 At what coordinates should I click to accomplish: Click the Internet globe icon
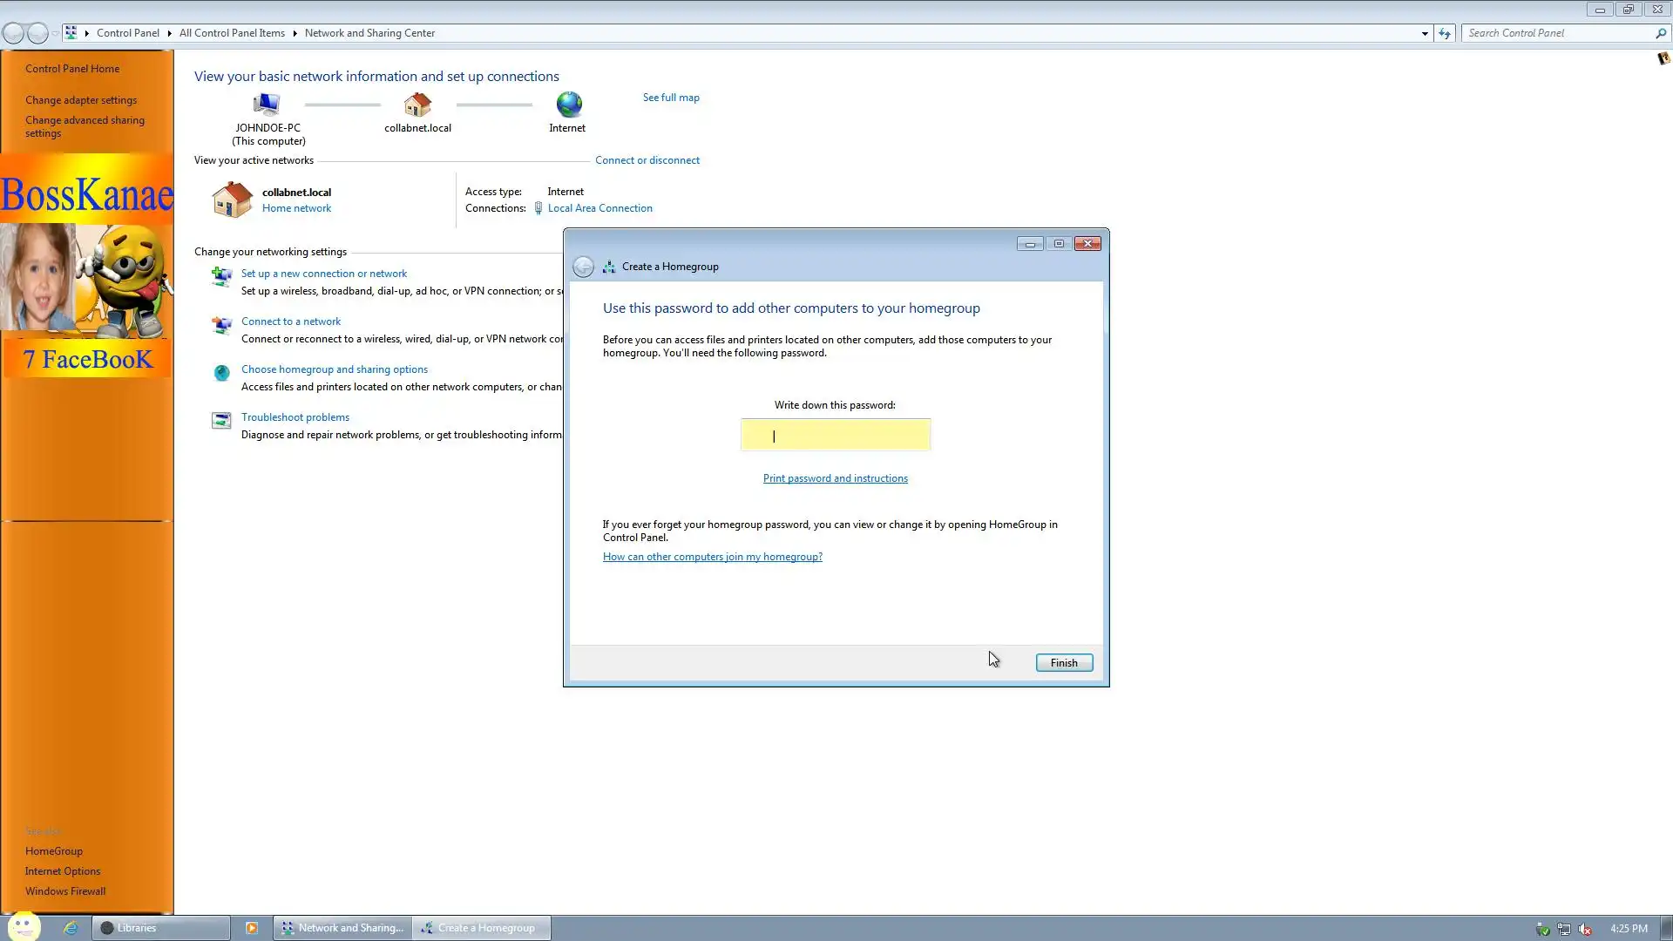[x=568, y=105]
